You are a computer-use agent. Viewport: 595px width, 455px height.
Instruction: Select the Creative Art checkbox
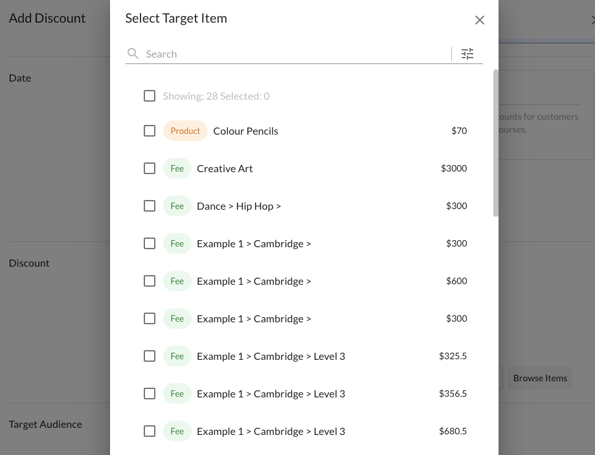click(150, 168)
